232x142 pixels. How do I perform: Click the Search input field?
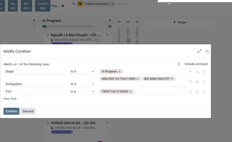pyautogui.click(x=141, y=4)
